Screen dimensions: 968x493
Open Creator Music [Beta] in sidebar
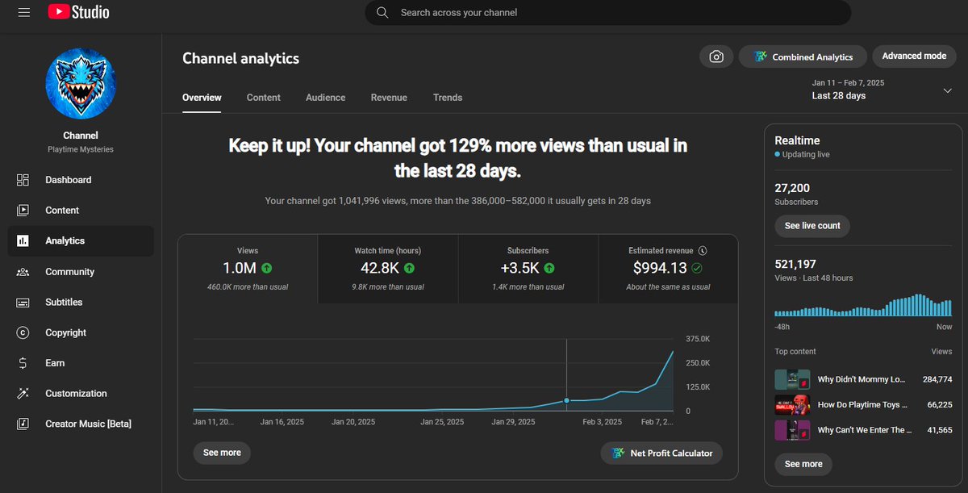click(x=81, y=424)
